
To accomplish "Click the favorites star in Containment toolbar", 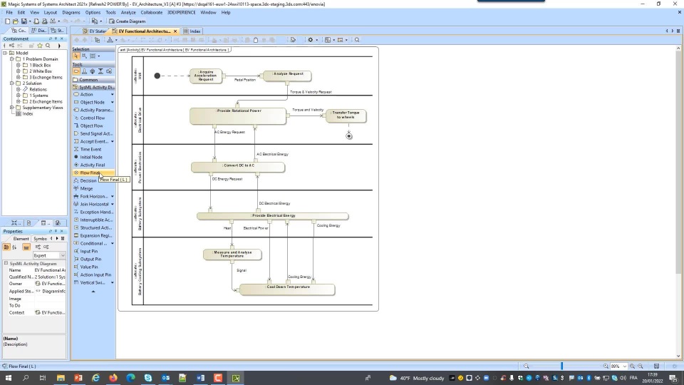I will point(40,46).
